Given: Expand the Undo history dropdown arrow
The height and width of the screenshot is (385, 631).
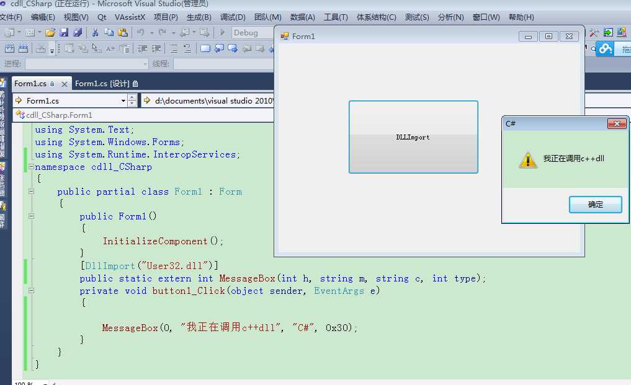Looking at the screenshot, I should click(152, 33).
